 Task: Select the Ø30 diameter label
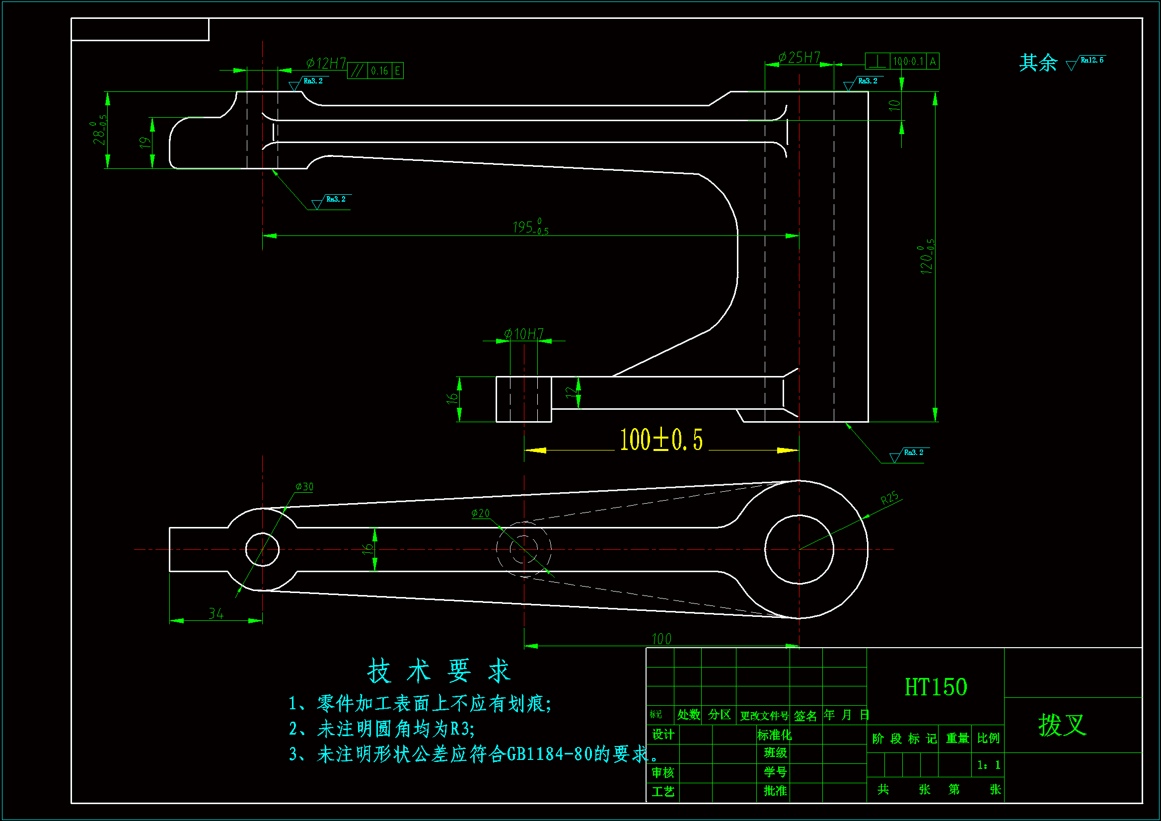[x=304, y=487]
